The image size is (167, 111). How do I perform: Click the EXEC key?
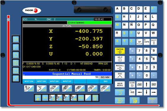(x=135, y=100)
